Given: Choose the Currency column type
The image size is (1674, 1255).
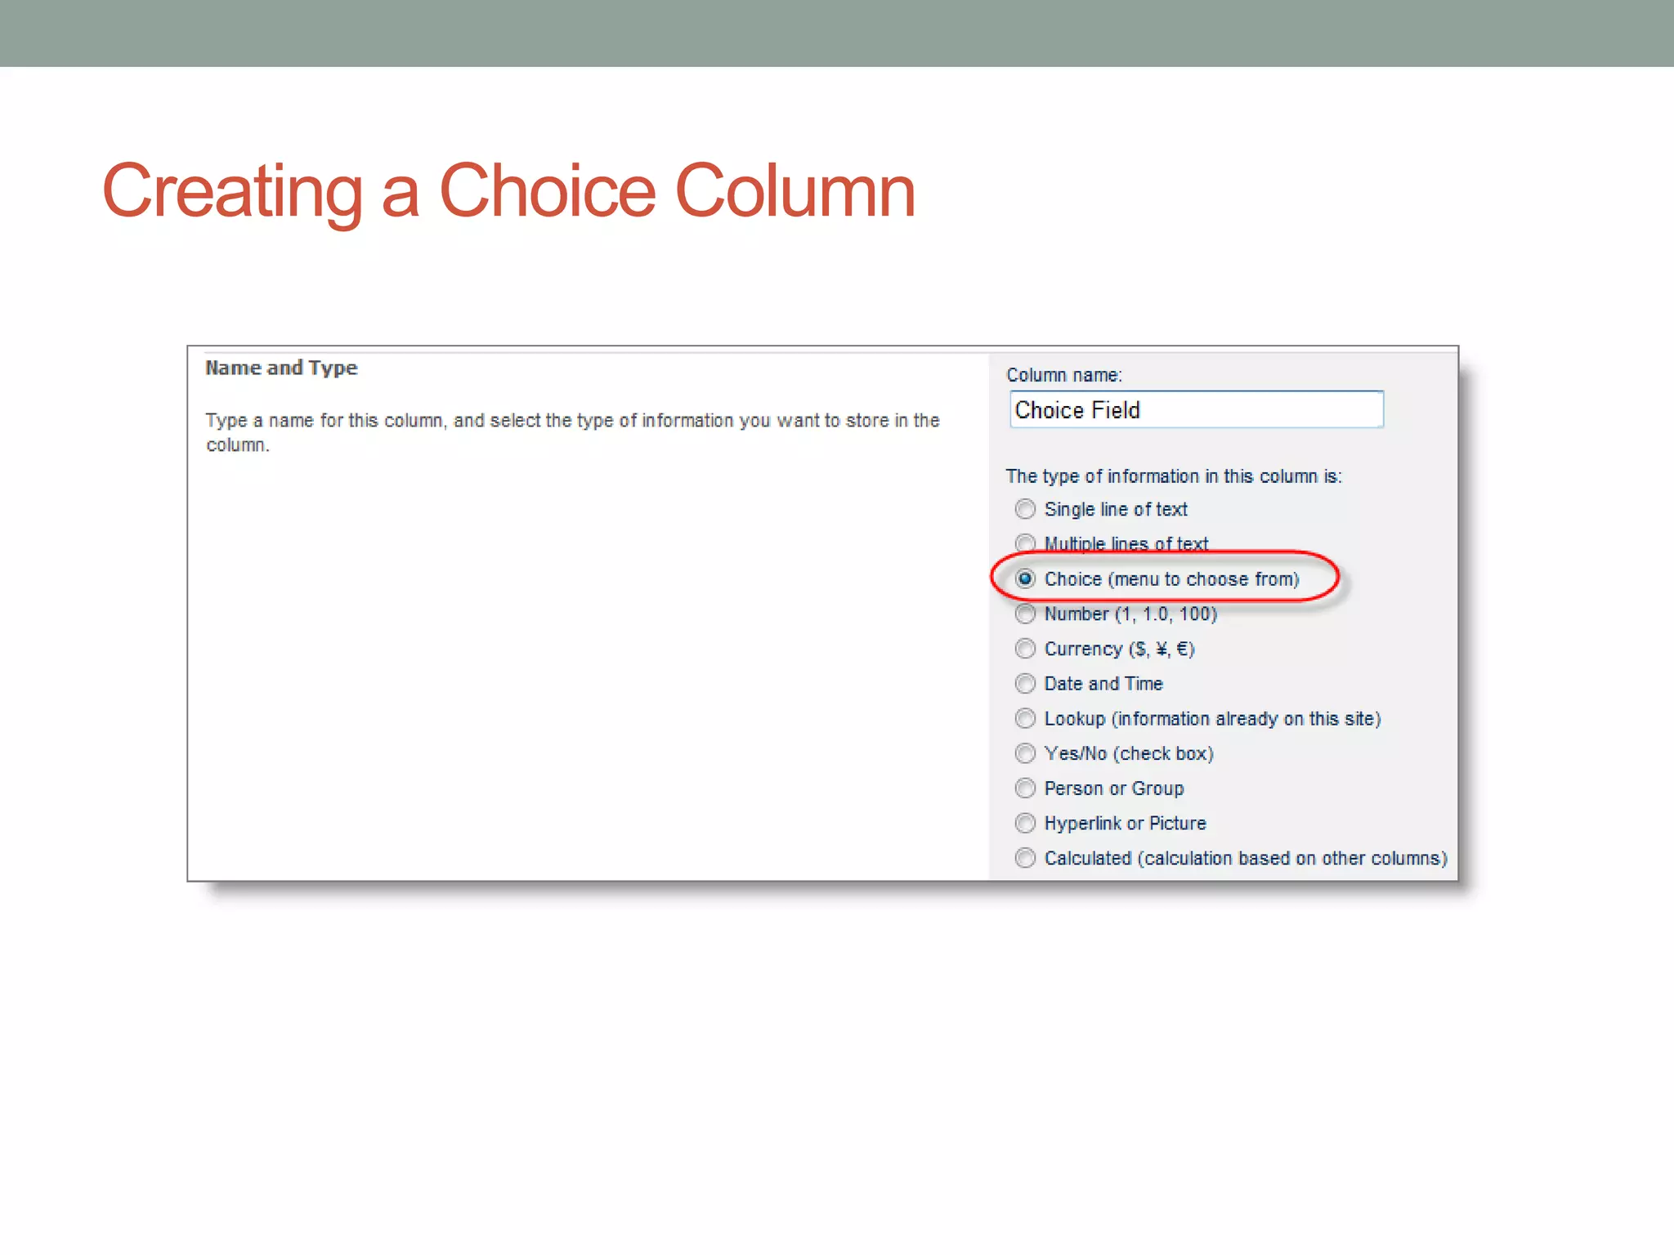Looking at the screenshot, I should point(1025,649).
